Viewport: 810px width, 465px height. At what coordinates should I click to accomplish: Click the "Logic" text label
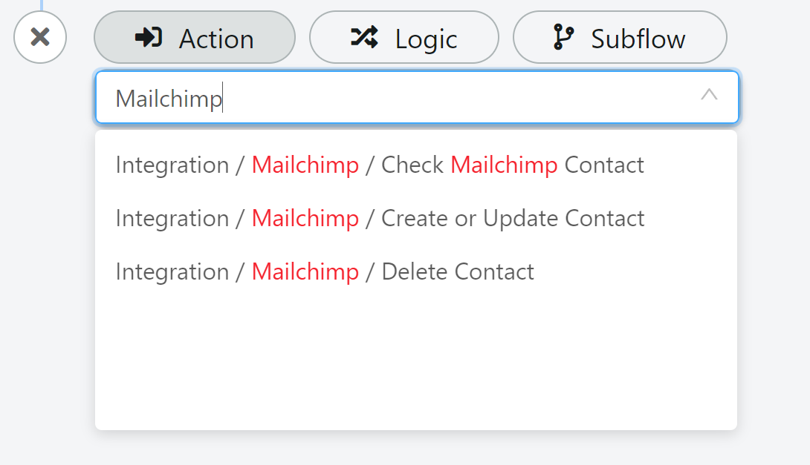[427, 39]
